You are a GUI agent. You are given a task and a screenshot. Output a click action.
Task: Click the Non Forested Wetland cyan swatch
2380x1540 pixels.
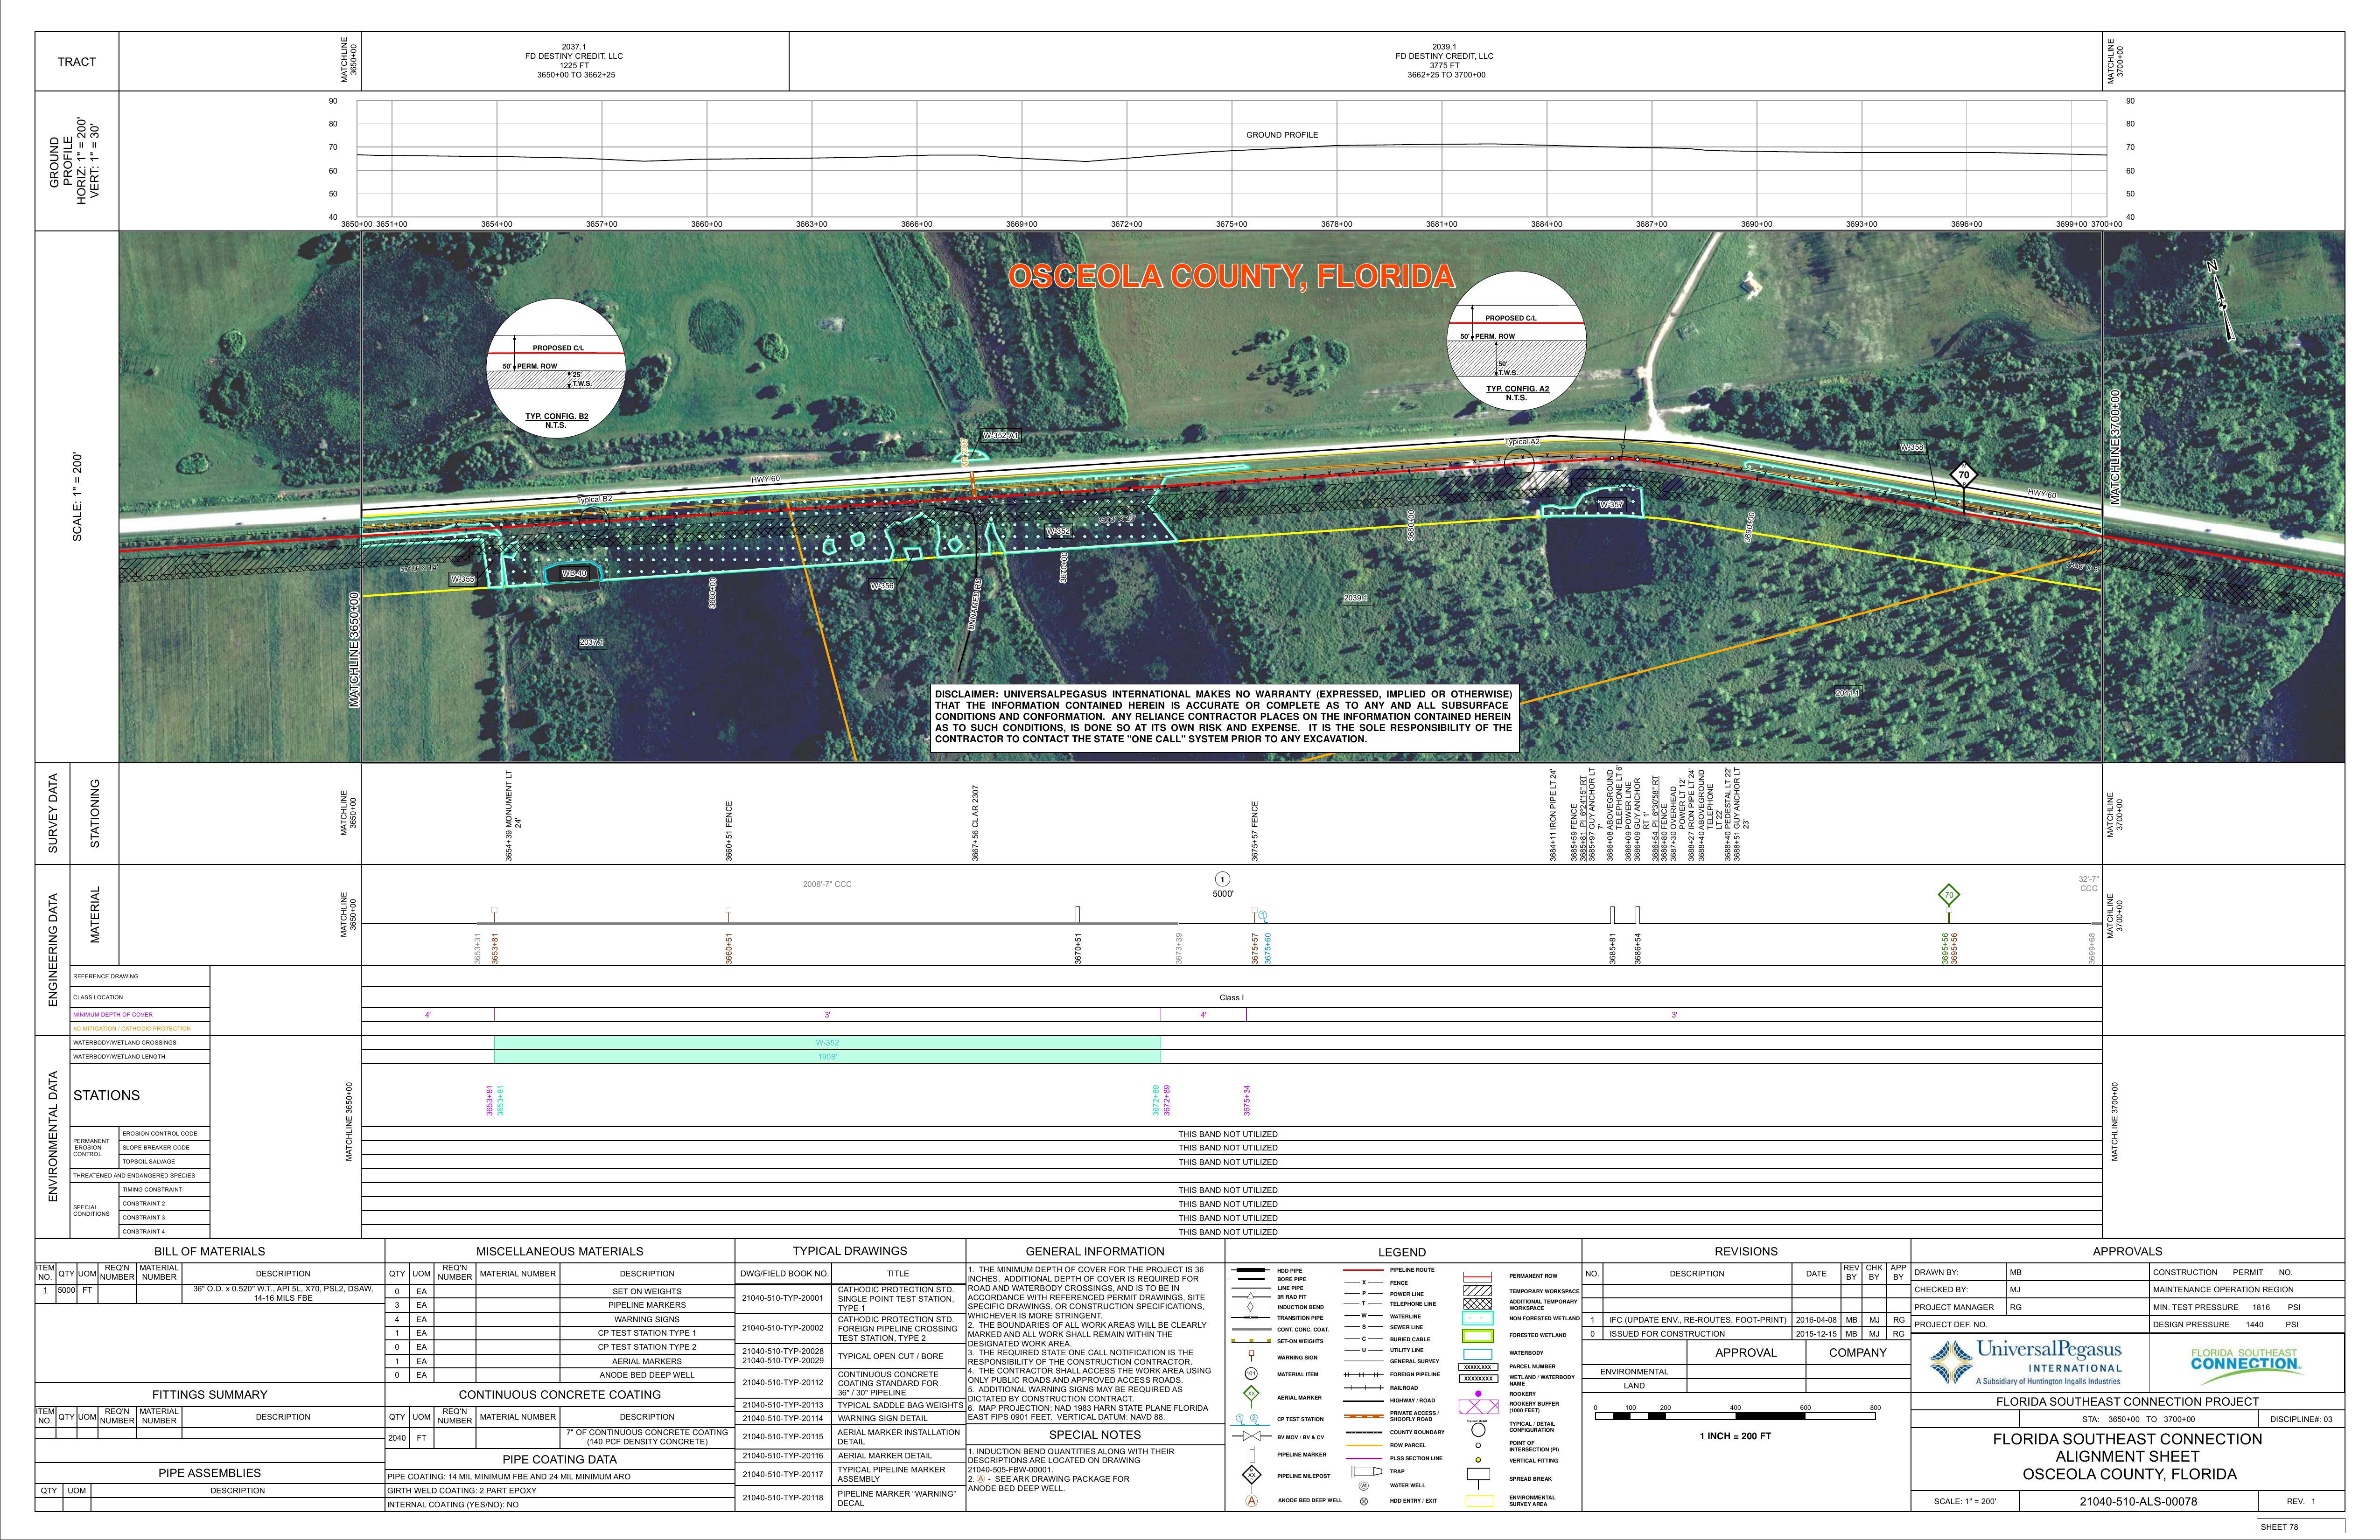(1477, 1318)
